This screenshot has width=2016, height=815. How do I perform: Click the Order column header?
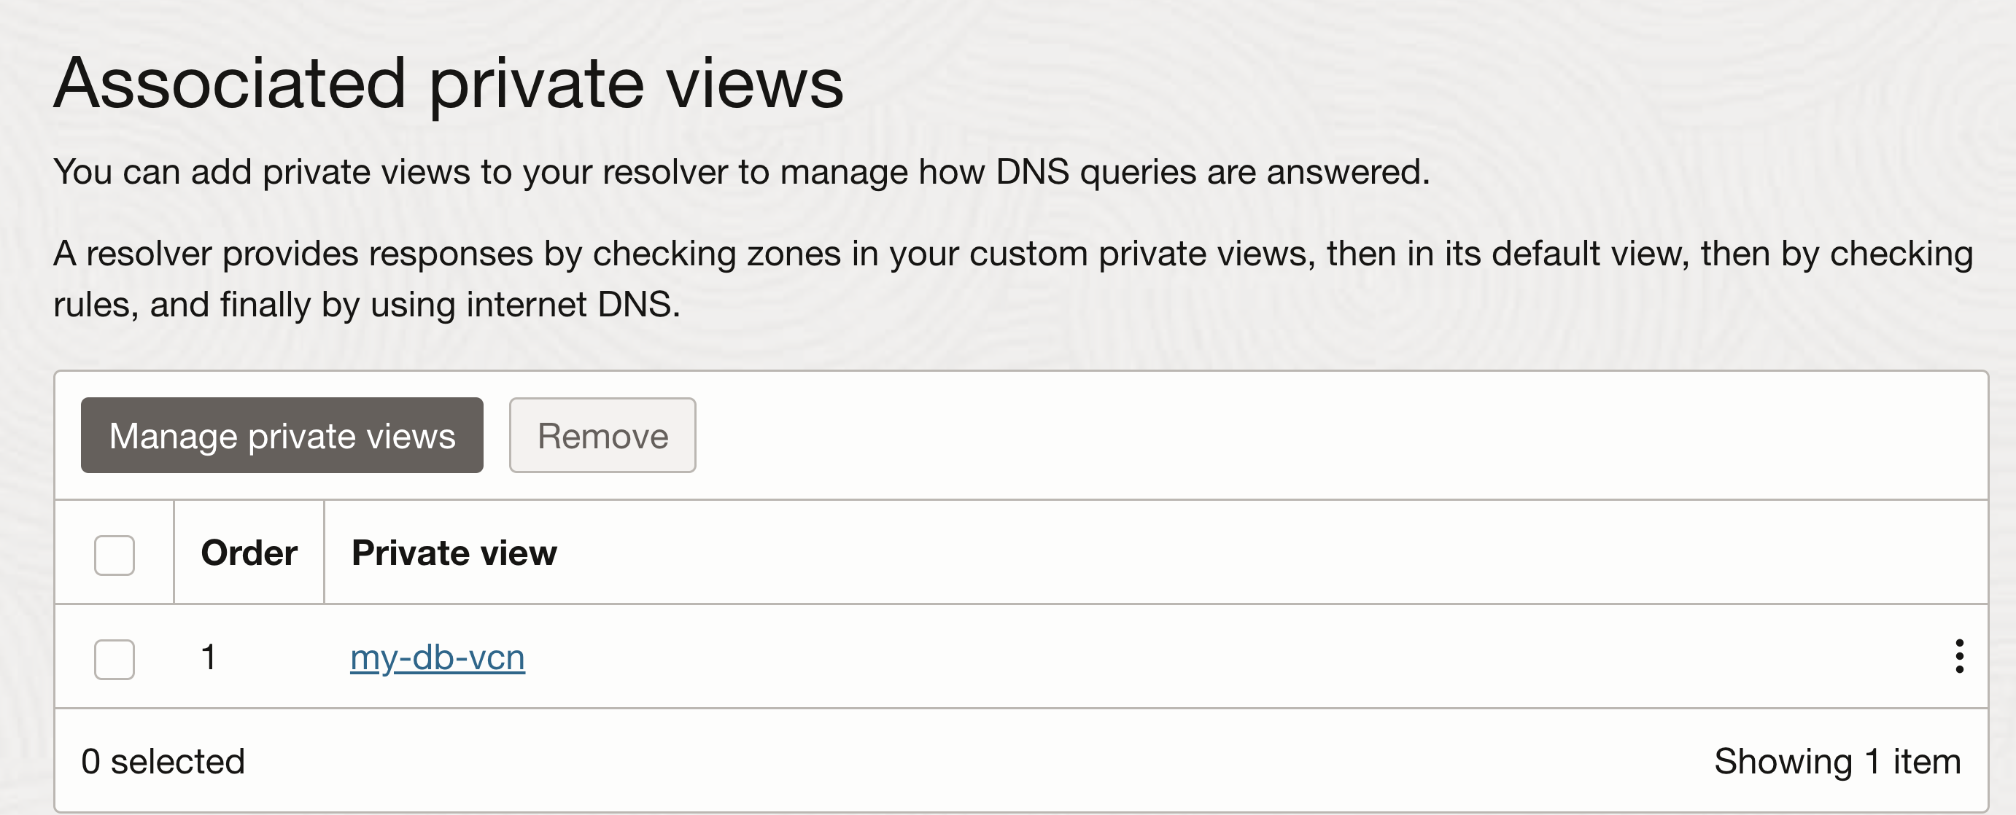click(249, 553)
